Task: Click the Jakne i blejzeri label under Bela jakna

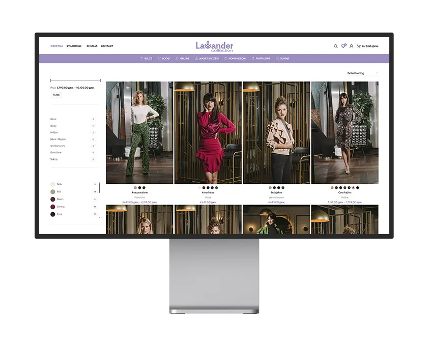Action: pyautogui.click(x=276, y=197)
